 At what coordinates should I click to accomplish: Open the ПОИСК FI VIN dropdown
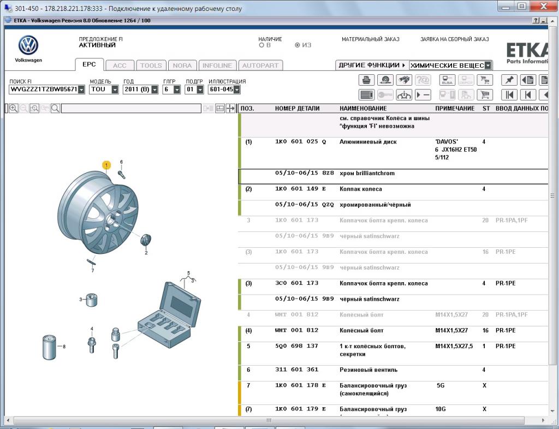click(82, 90)
